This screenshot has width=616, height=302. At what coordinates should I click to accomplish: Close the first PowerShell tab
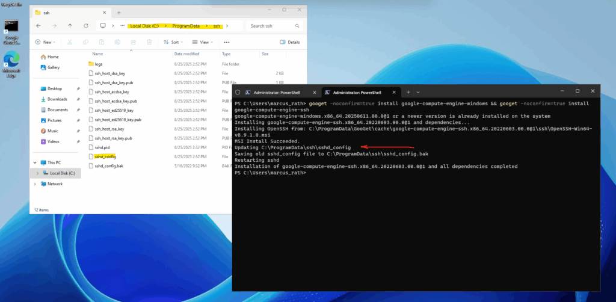[x=314, y=92]
